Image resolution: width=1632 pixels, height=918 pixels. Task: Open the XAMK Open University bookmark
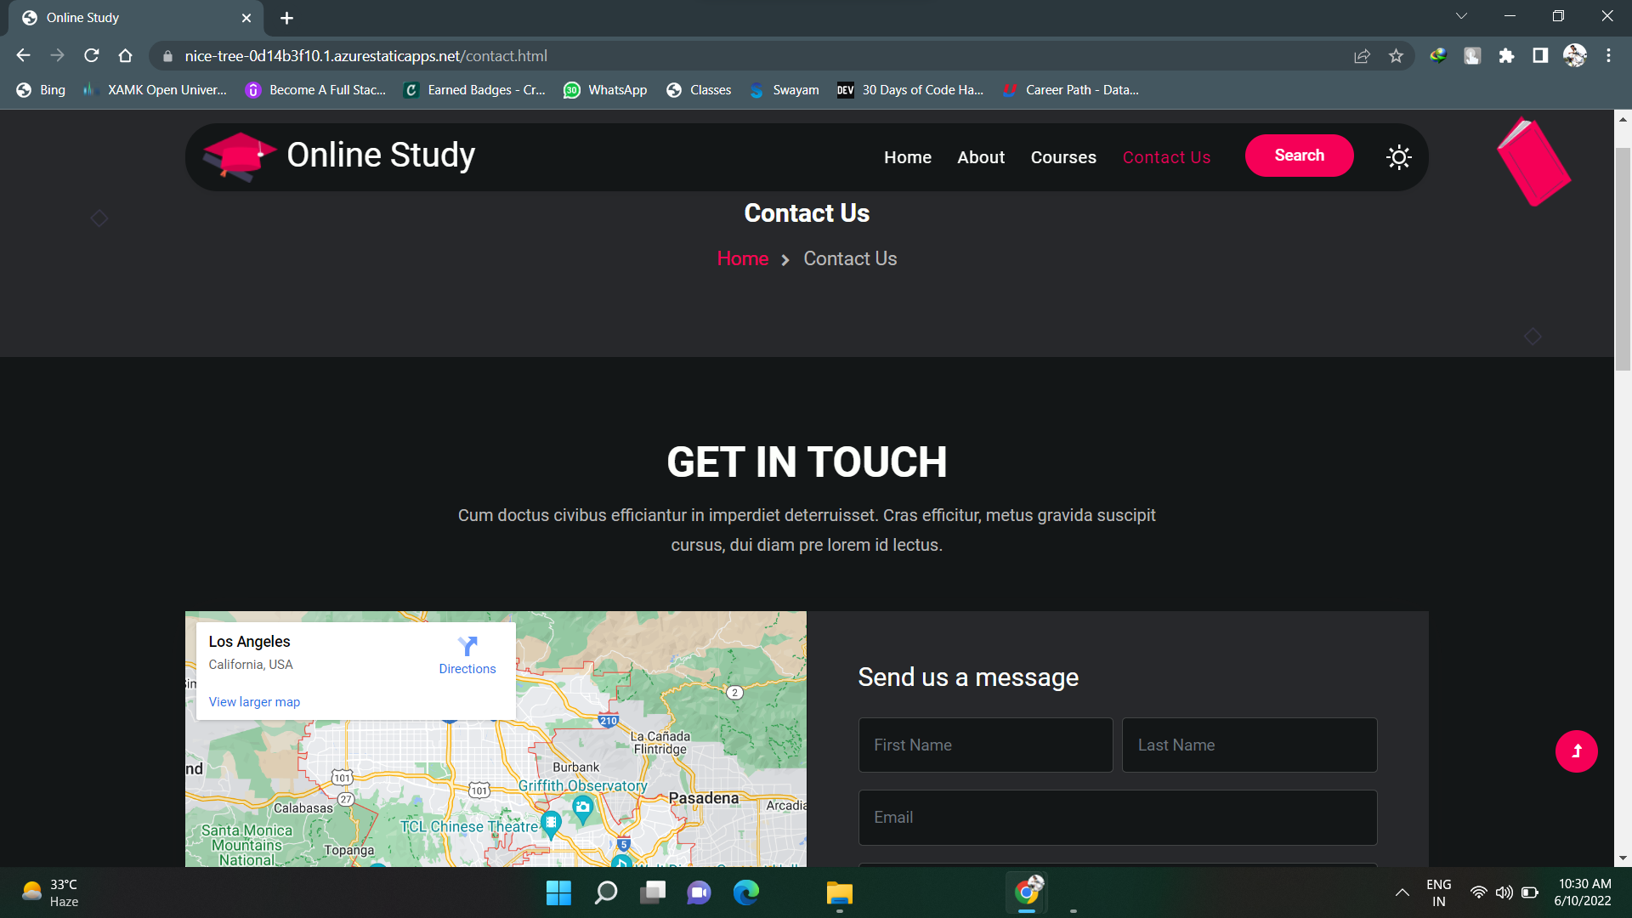pyautogui.click(x=156, y=90)
